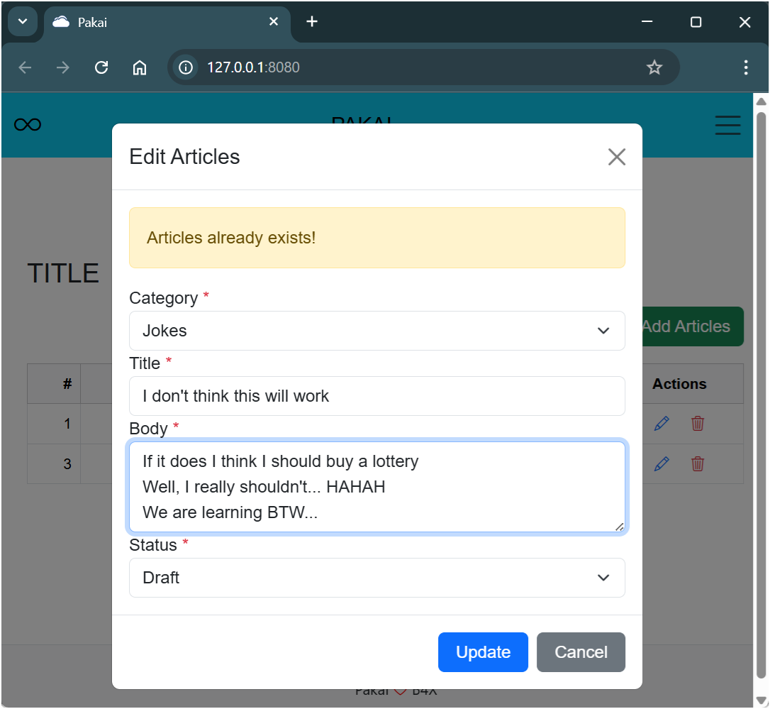Minimize the browser window

click(647, 21)
